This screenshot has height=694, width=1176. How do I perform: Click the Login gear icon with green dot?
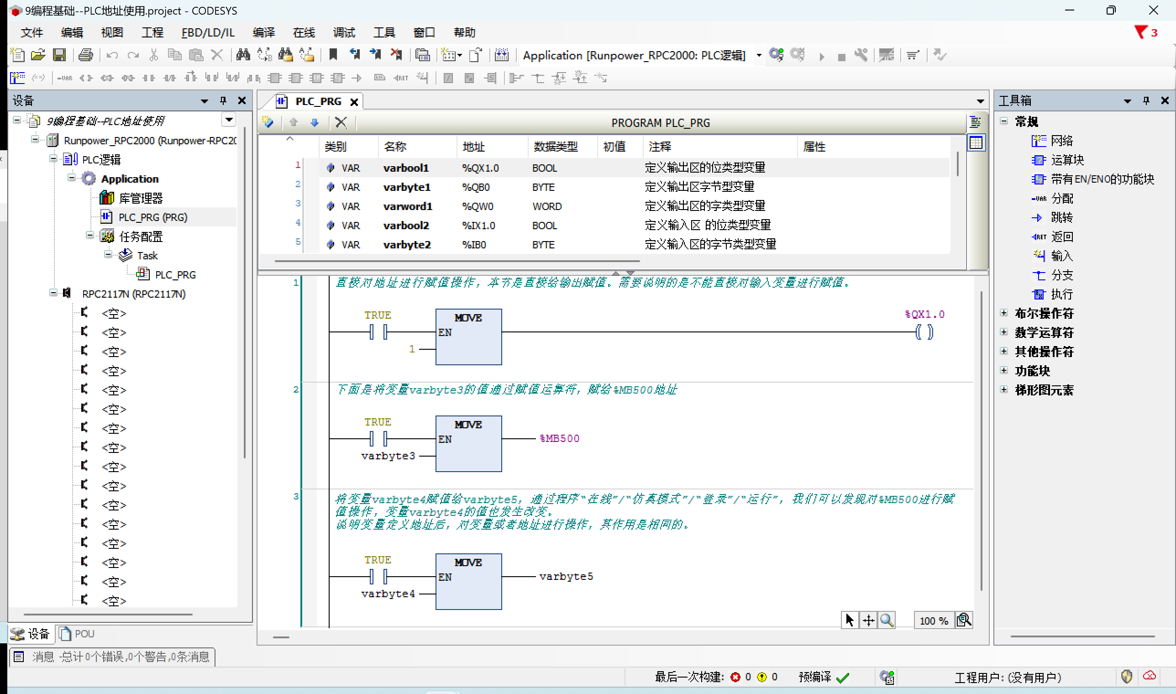776,55
